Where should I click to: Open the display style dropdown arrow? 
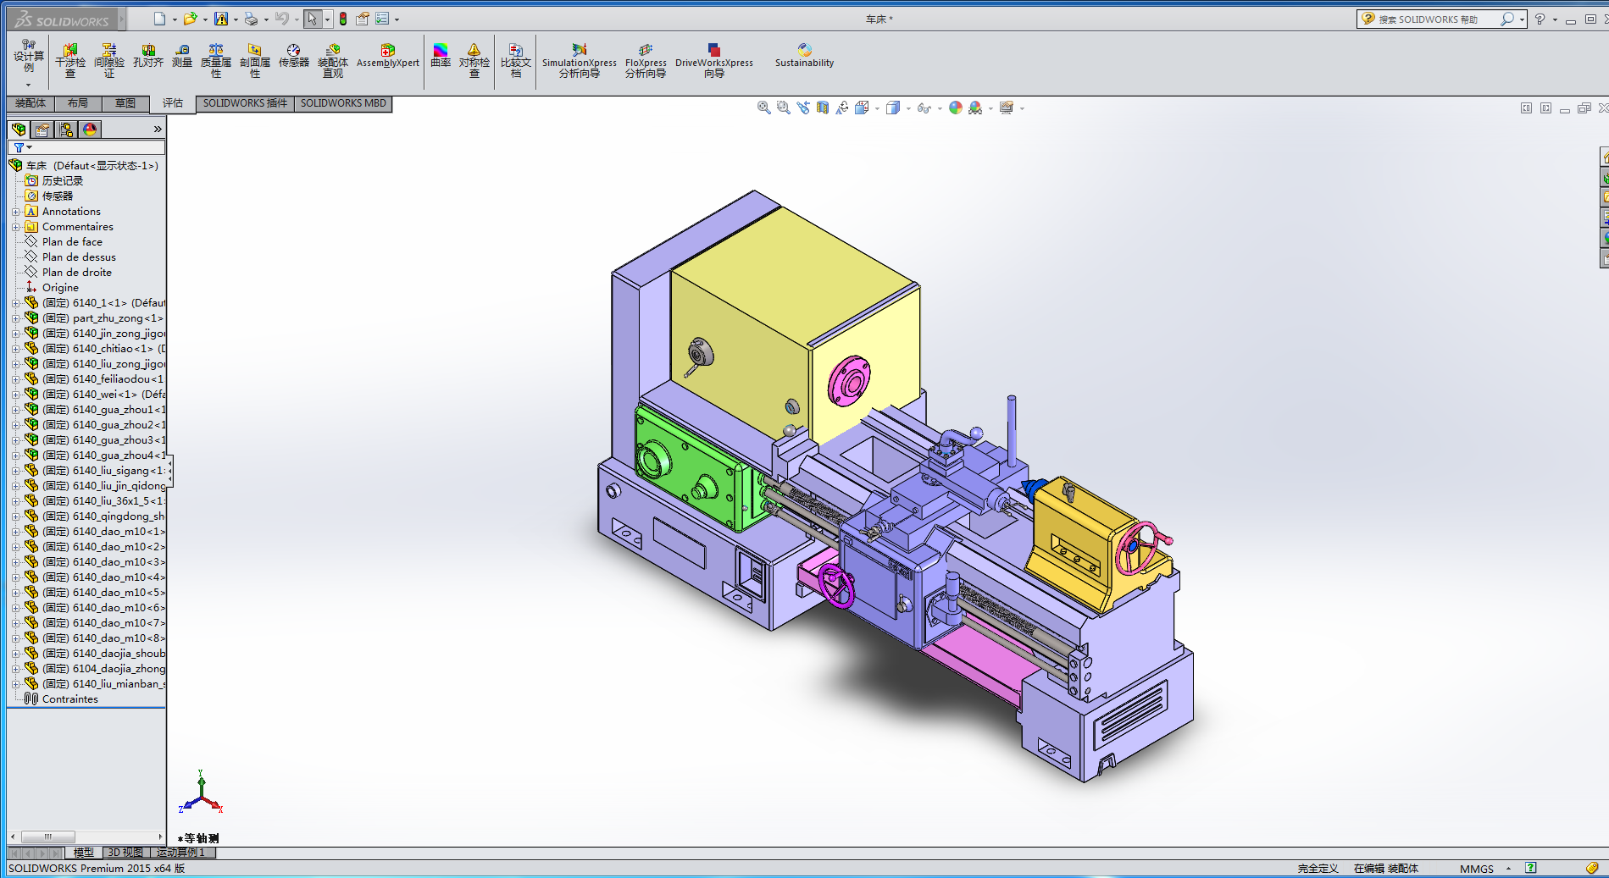[908, 108]
